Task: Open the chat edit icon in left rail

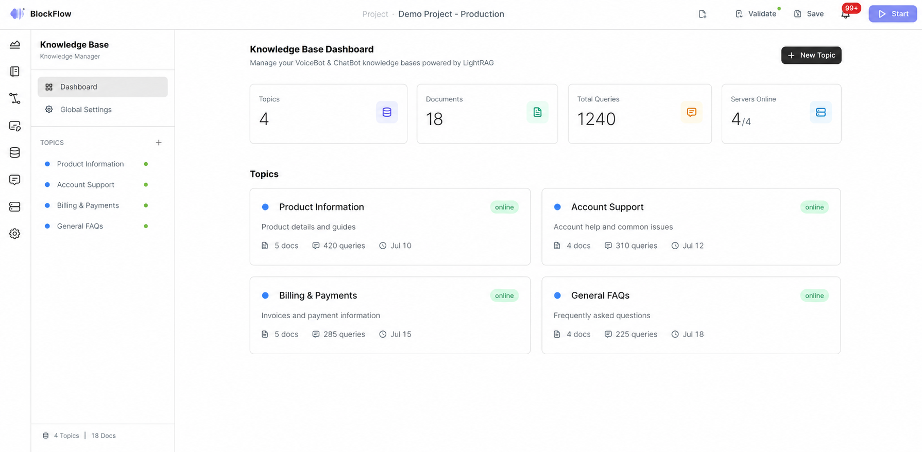Action: click(x=15, y=126)
